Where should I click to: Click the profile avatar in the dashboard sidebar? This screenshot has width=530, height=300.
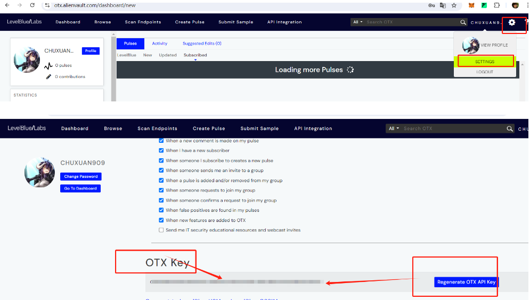(27, 60)
